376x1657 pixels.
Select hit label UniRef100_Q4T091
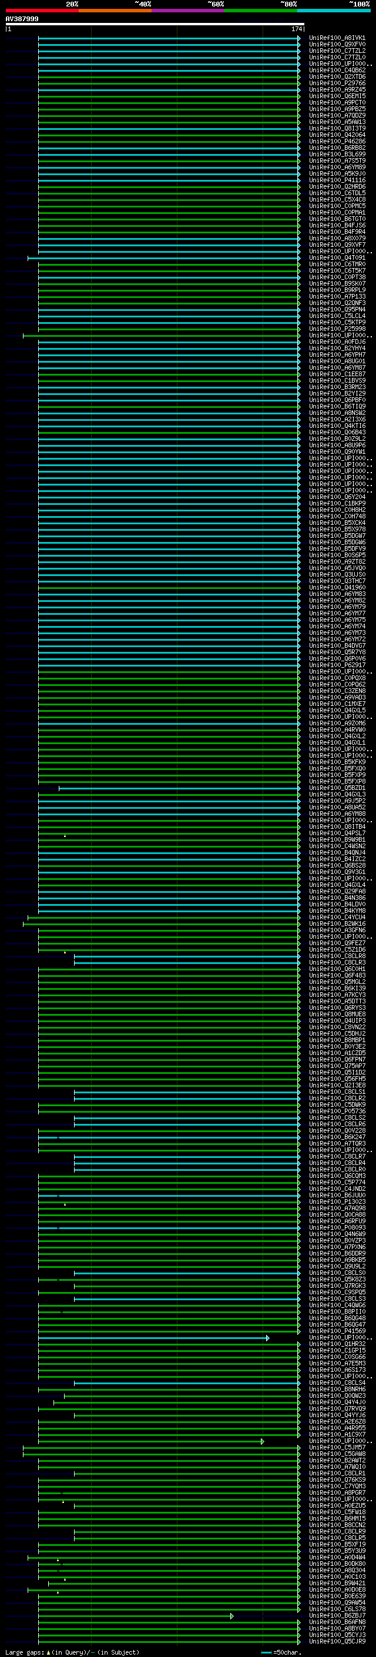point(337,258)
